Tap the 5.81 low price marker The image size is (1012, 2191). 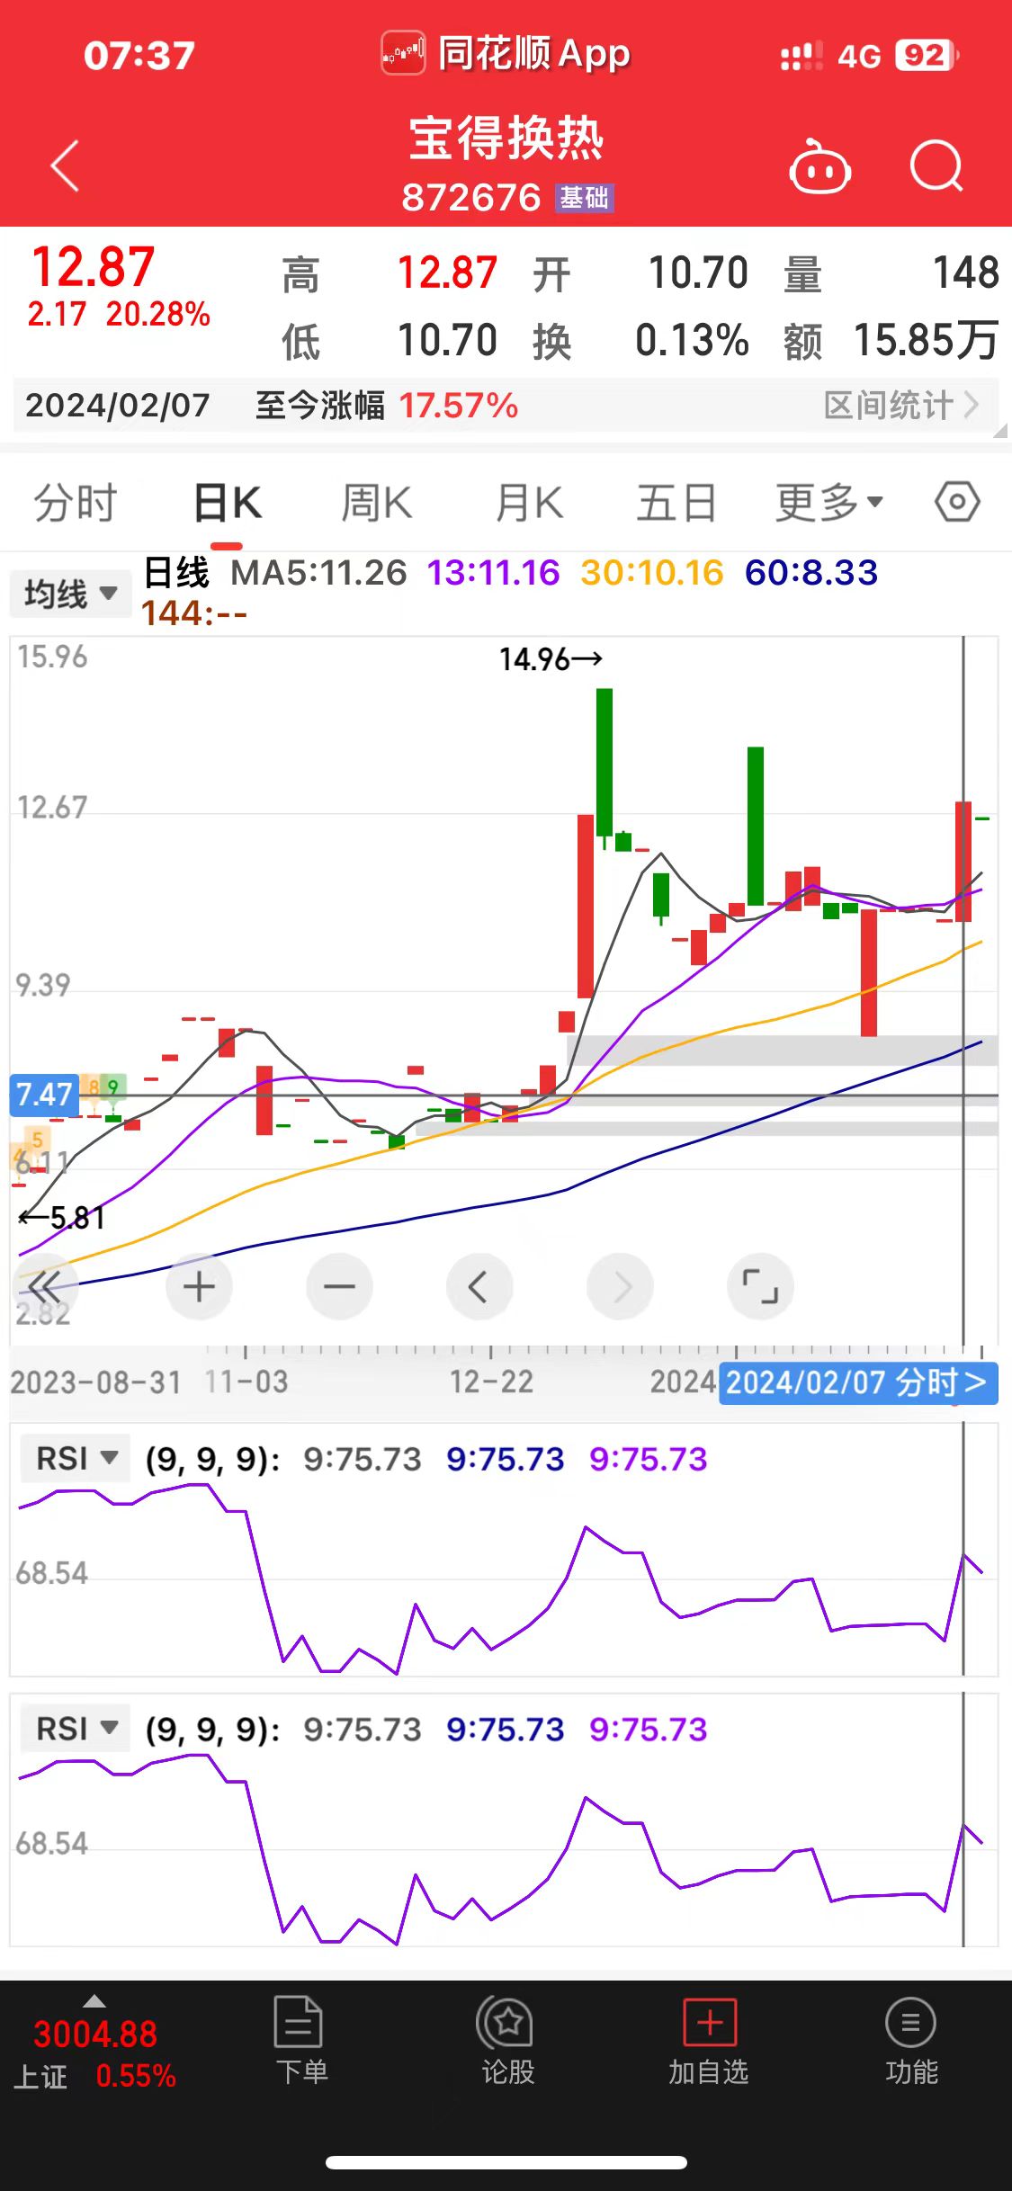point(62,1219)
